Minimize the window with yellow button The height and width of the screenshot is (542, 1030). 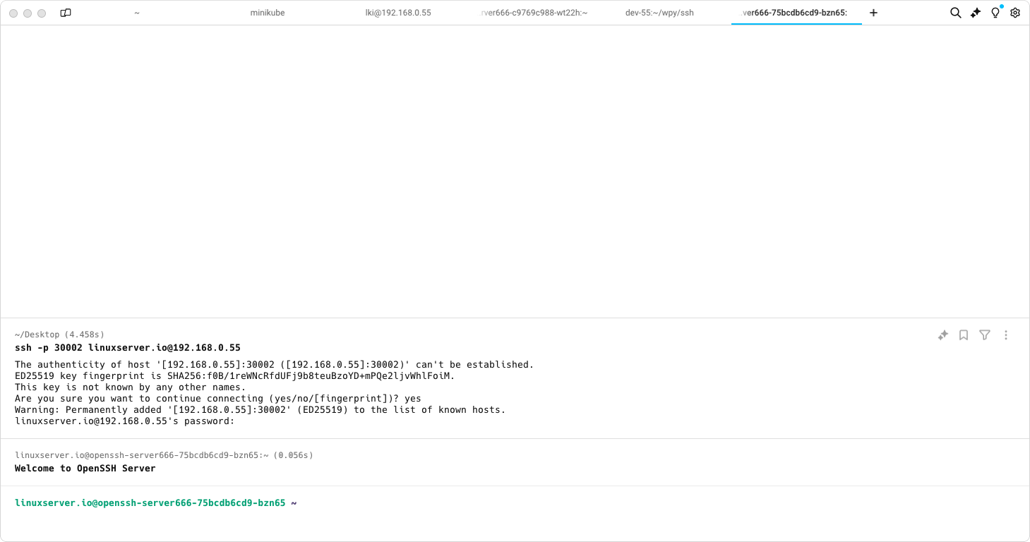28,13
